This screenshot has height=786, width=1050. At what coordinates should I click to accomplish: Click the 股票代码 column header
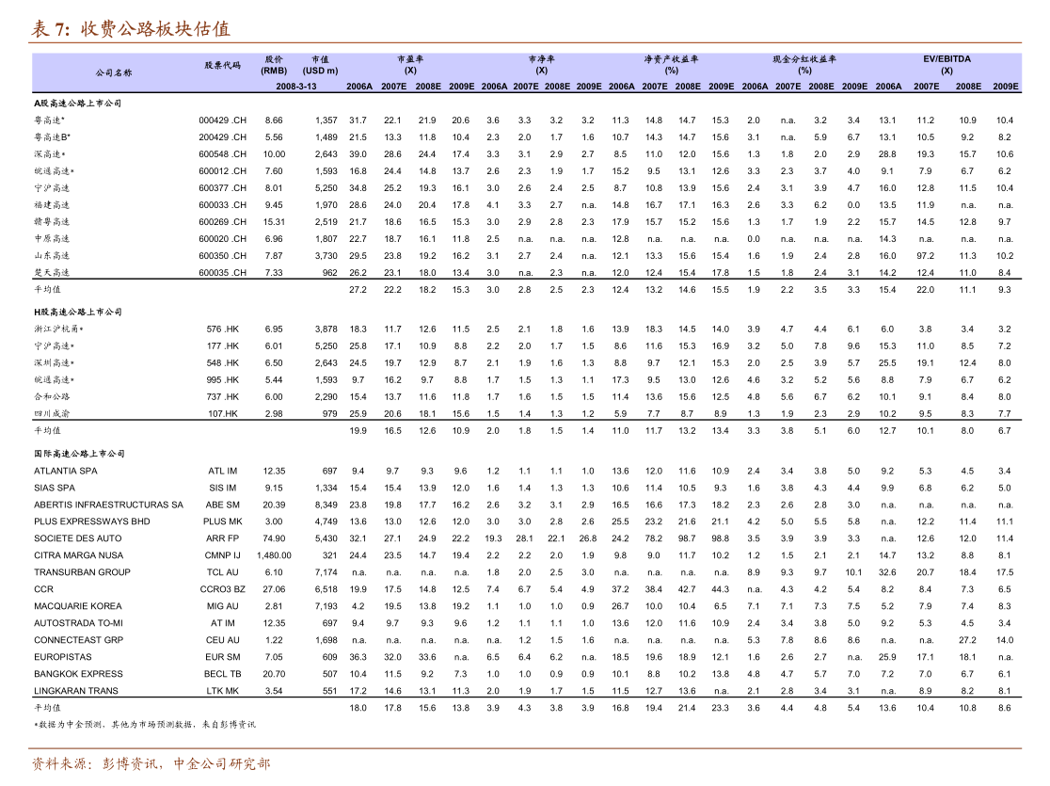223,65
